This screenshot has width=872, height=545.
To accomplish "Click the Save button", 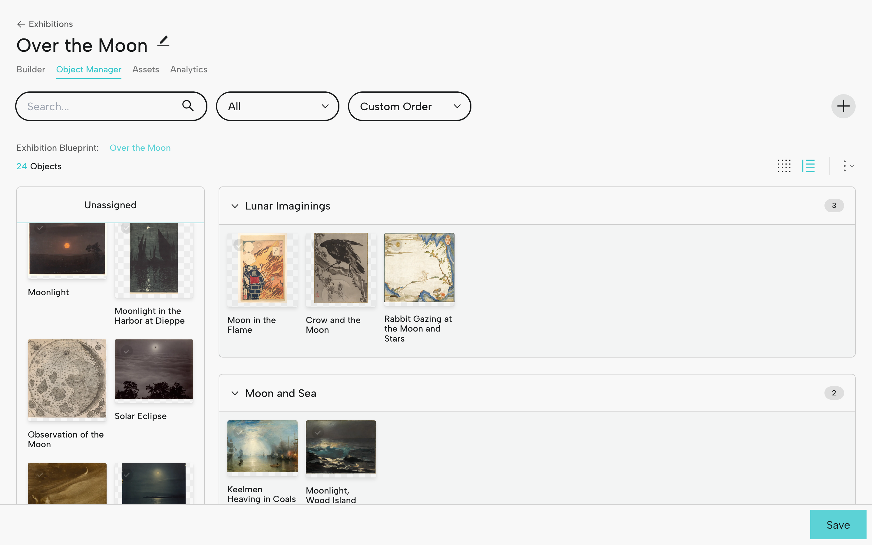I will pyautogui.click(x=838, y=524).
